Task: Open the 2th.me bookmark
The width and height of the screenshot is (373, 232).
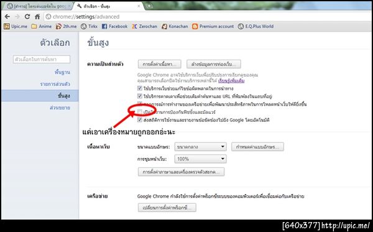Action: click(66, 26)
